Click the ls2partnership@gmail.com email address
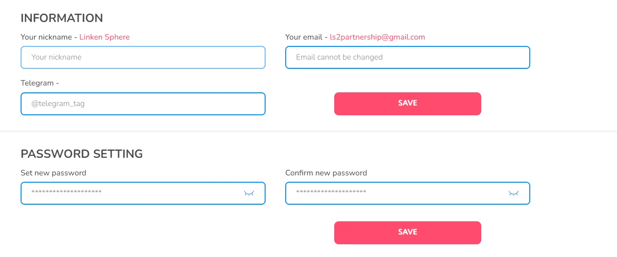 (x=377, y=37)
